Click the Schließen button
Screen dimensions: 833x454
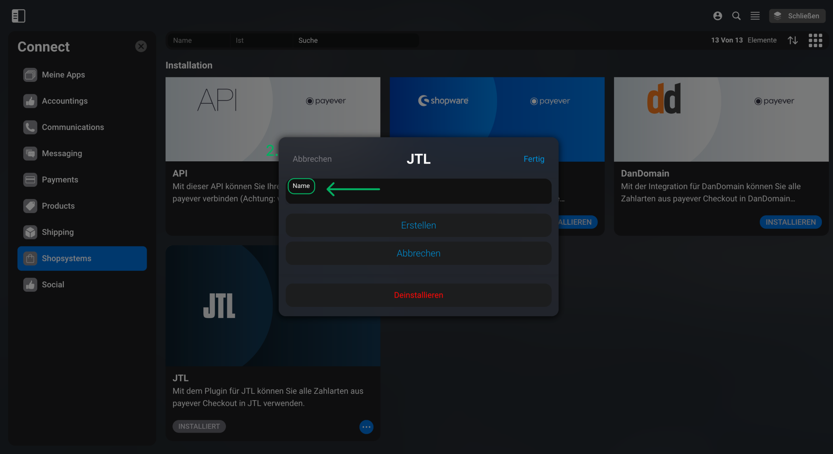pos(797,16)
